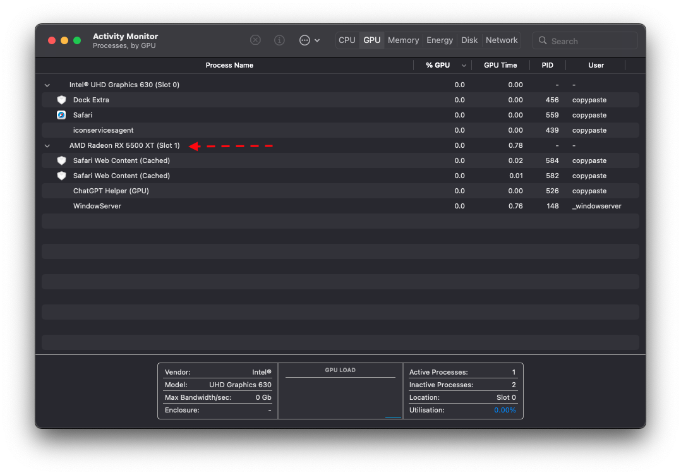The image size is (681, 475).
Task: Open the chevron dropdown beside the ellipsis icon
Action: tap(316, 40)
